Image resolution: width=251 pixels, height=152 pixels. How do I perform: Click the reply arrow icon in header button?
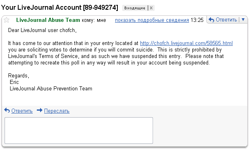click(x=211, y=20)
